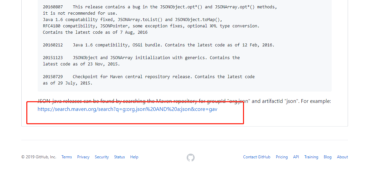The height and width of the screenshot is (171, 384).
Task: Open the Blog footer link
Action: 327,157
